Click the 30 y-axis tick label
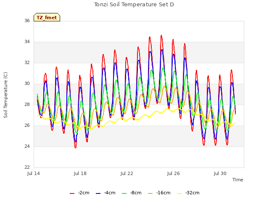 (x=27, y=84)
